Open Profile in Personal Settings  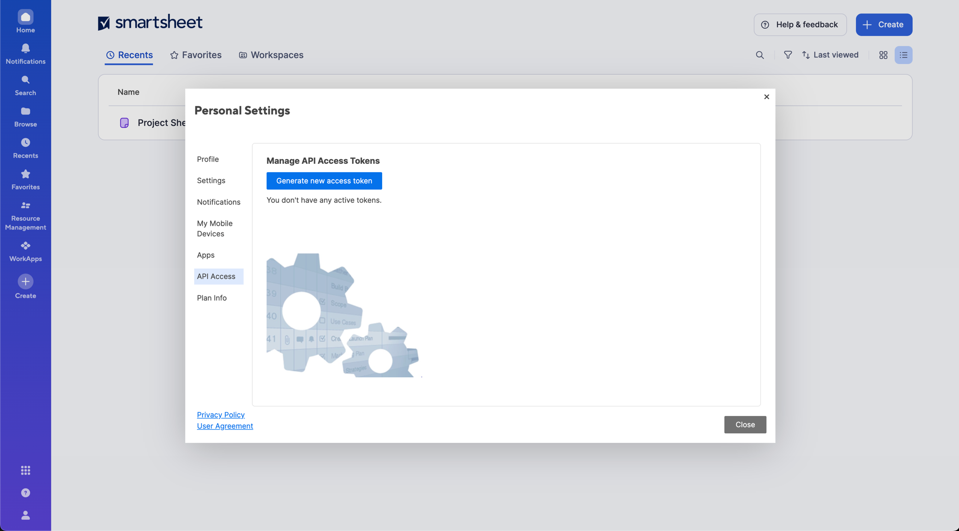[208, 159]
